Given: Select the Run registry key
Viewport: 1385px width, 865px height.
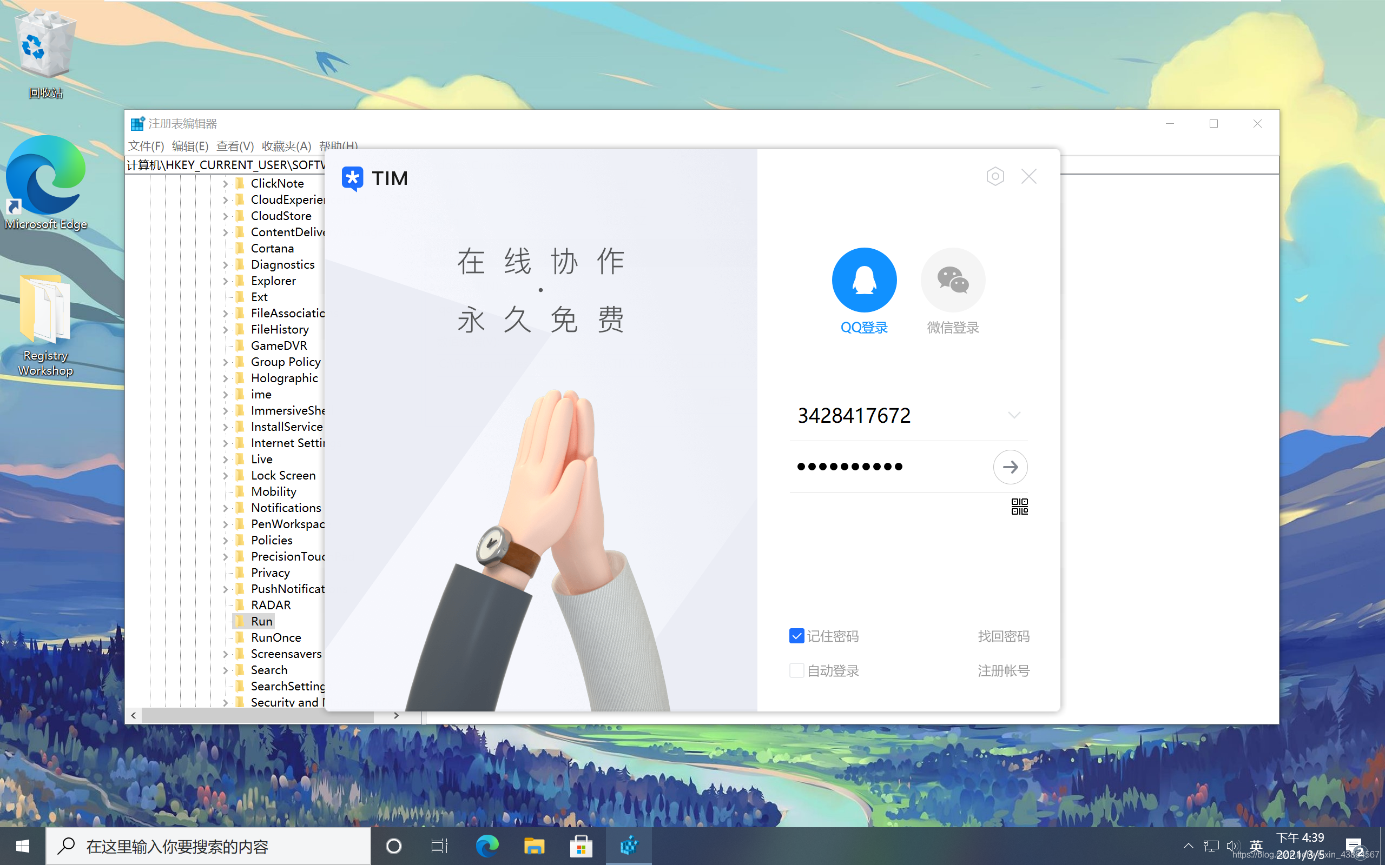Looking at the screenshot, I should pos(261,621).
